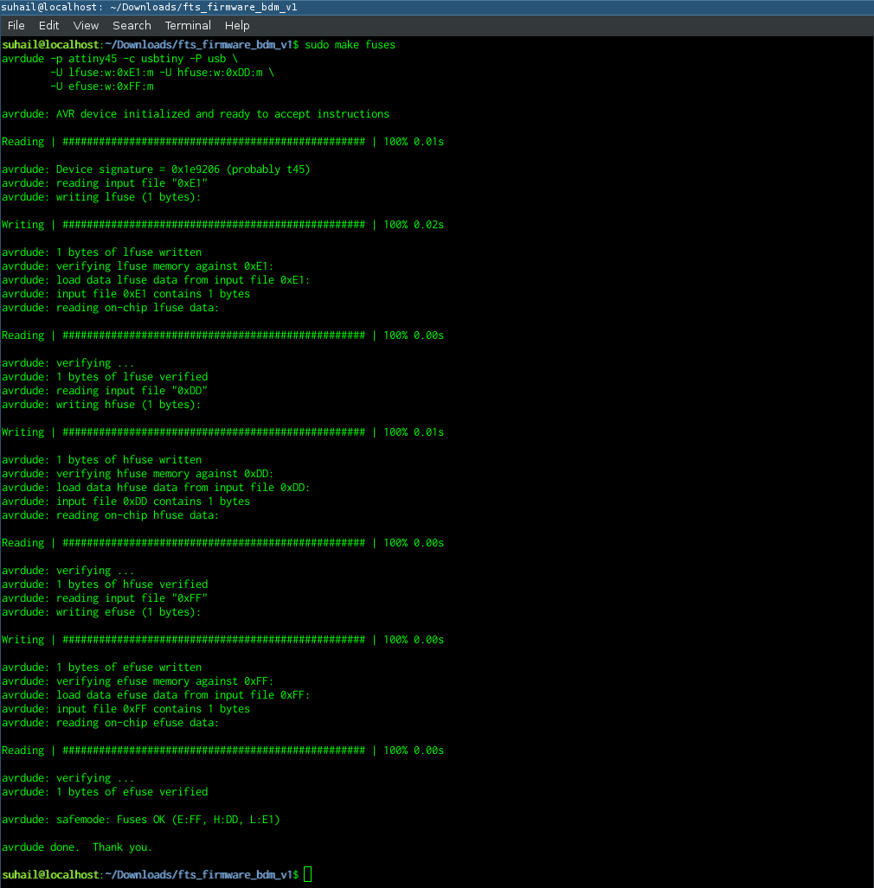The image size is (874, 888).
Task: Click 'writing efuse (1 bytes):' line
Action: click(129, 612)
